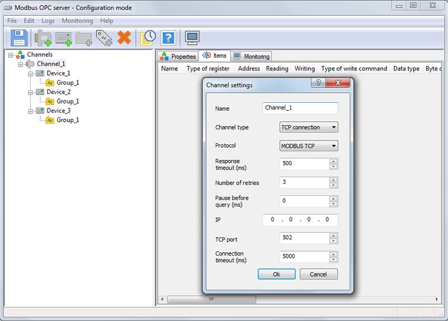448x321 pixels.
Task: Increase Response timeout with up arrow
Action: [x=333, y=161]
